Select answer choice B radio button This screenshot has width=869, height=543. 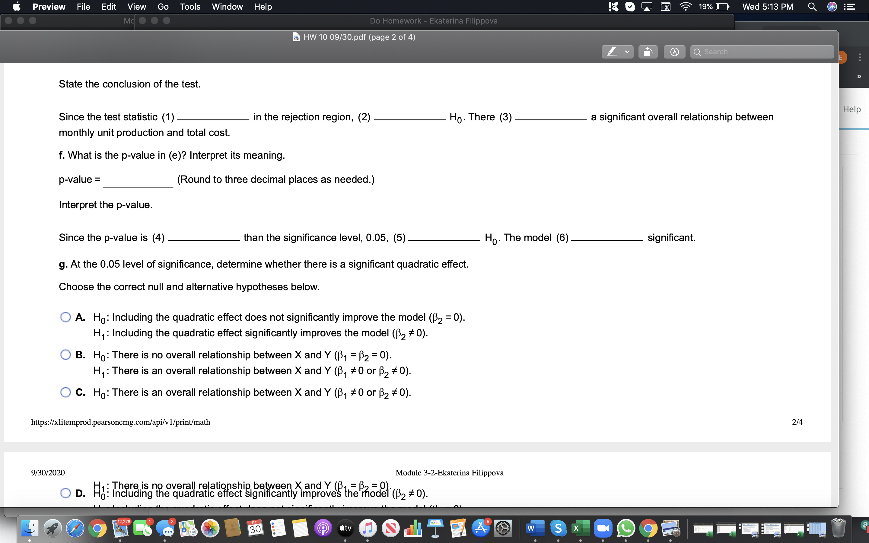pos(66,355)
